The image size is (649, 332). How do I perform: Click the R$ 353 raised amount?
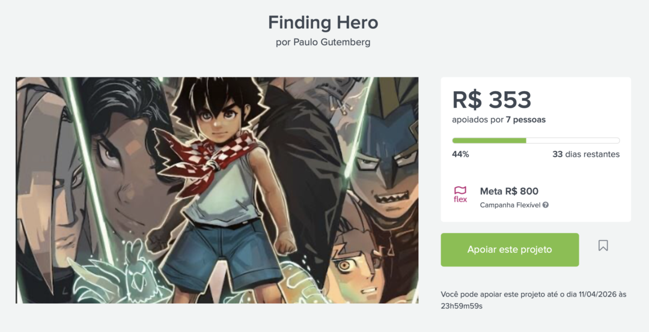492,100
